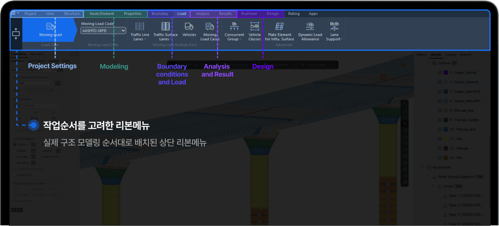Switch to the Design ribbon tab

click(273, 14)
